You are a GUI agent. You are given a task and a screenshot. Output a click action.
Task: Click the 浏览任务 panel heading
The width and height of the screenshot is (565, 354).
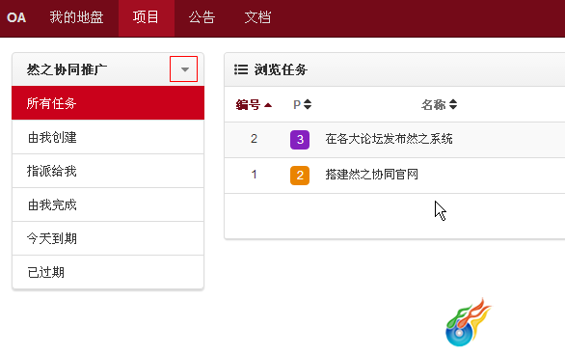coord(281,69)
